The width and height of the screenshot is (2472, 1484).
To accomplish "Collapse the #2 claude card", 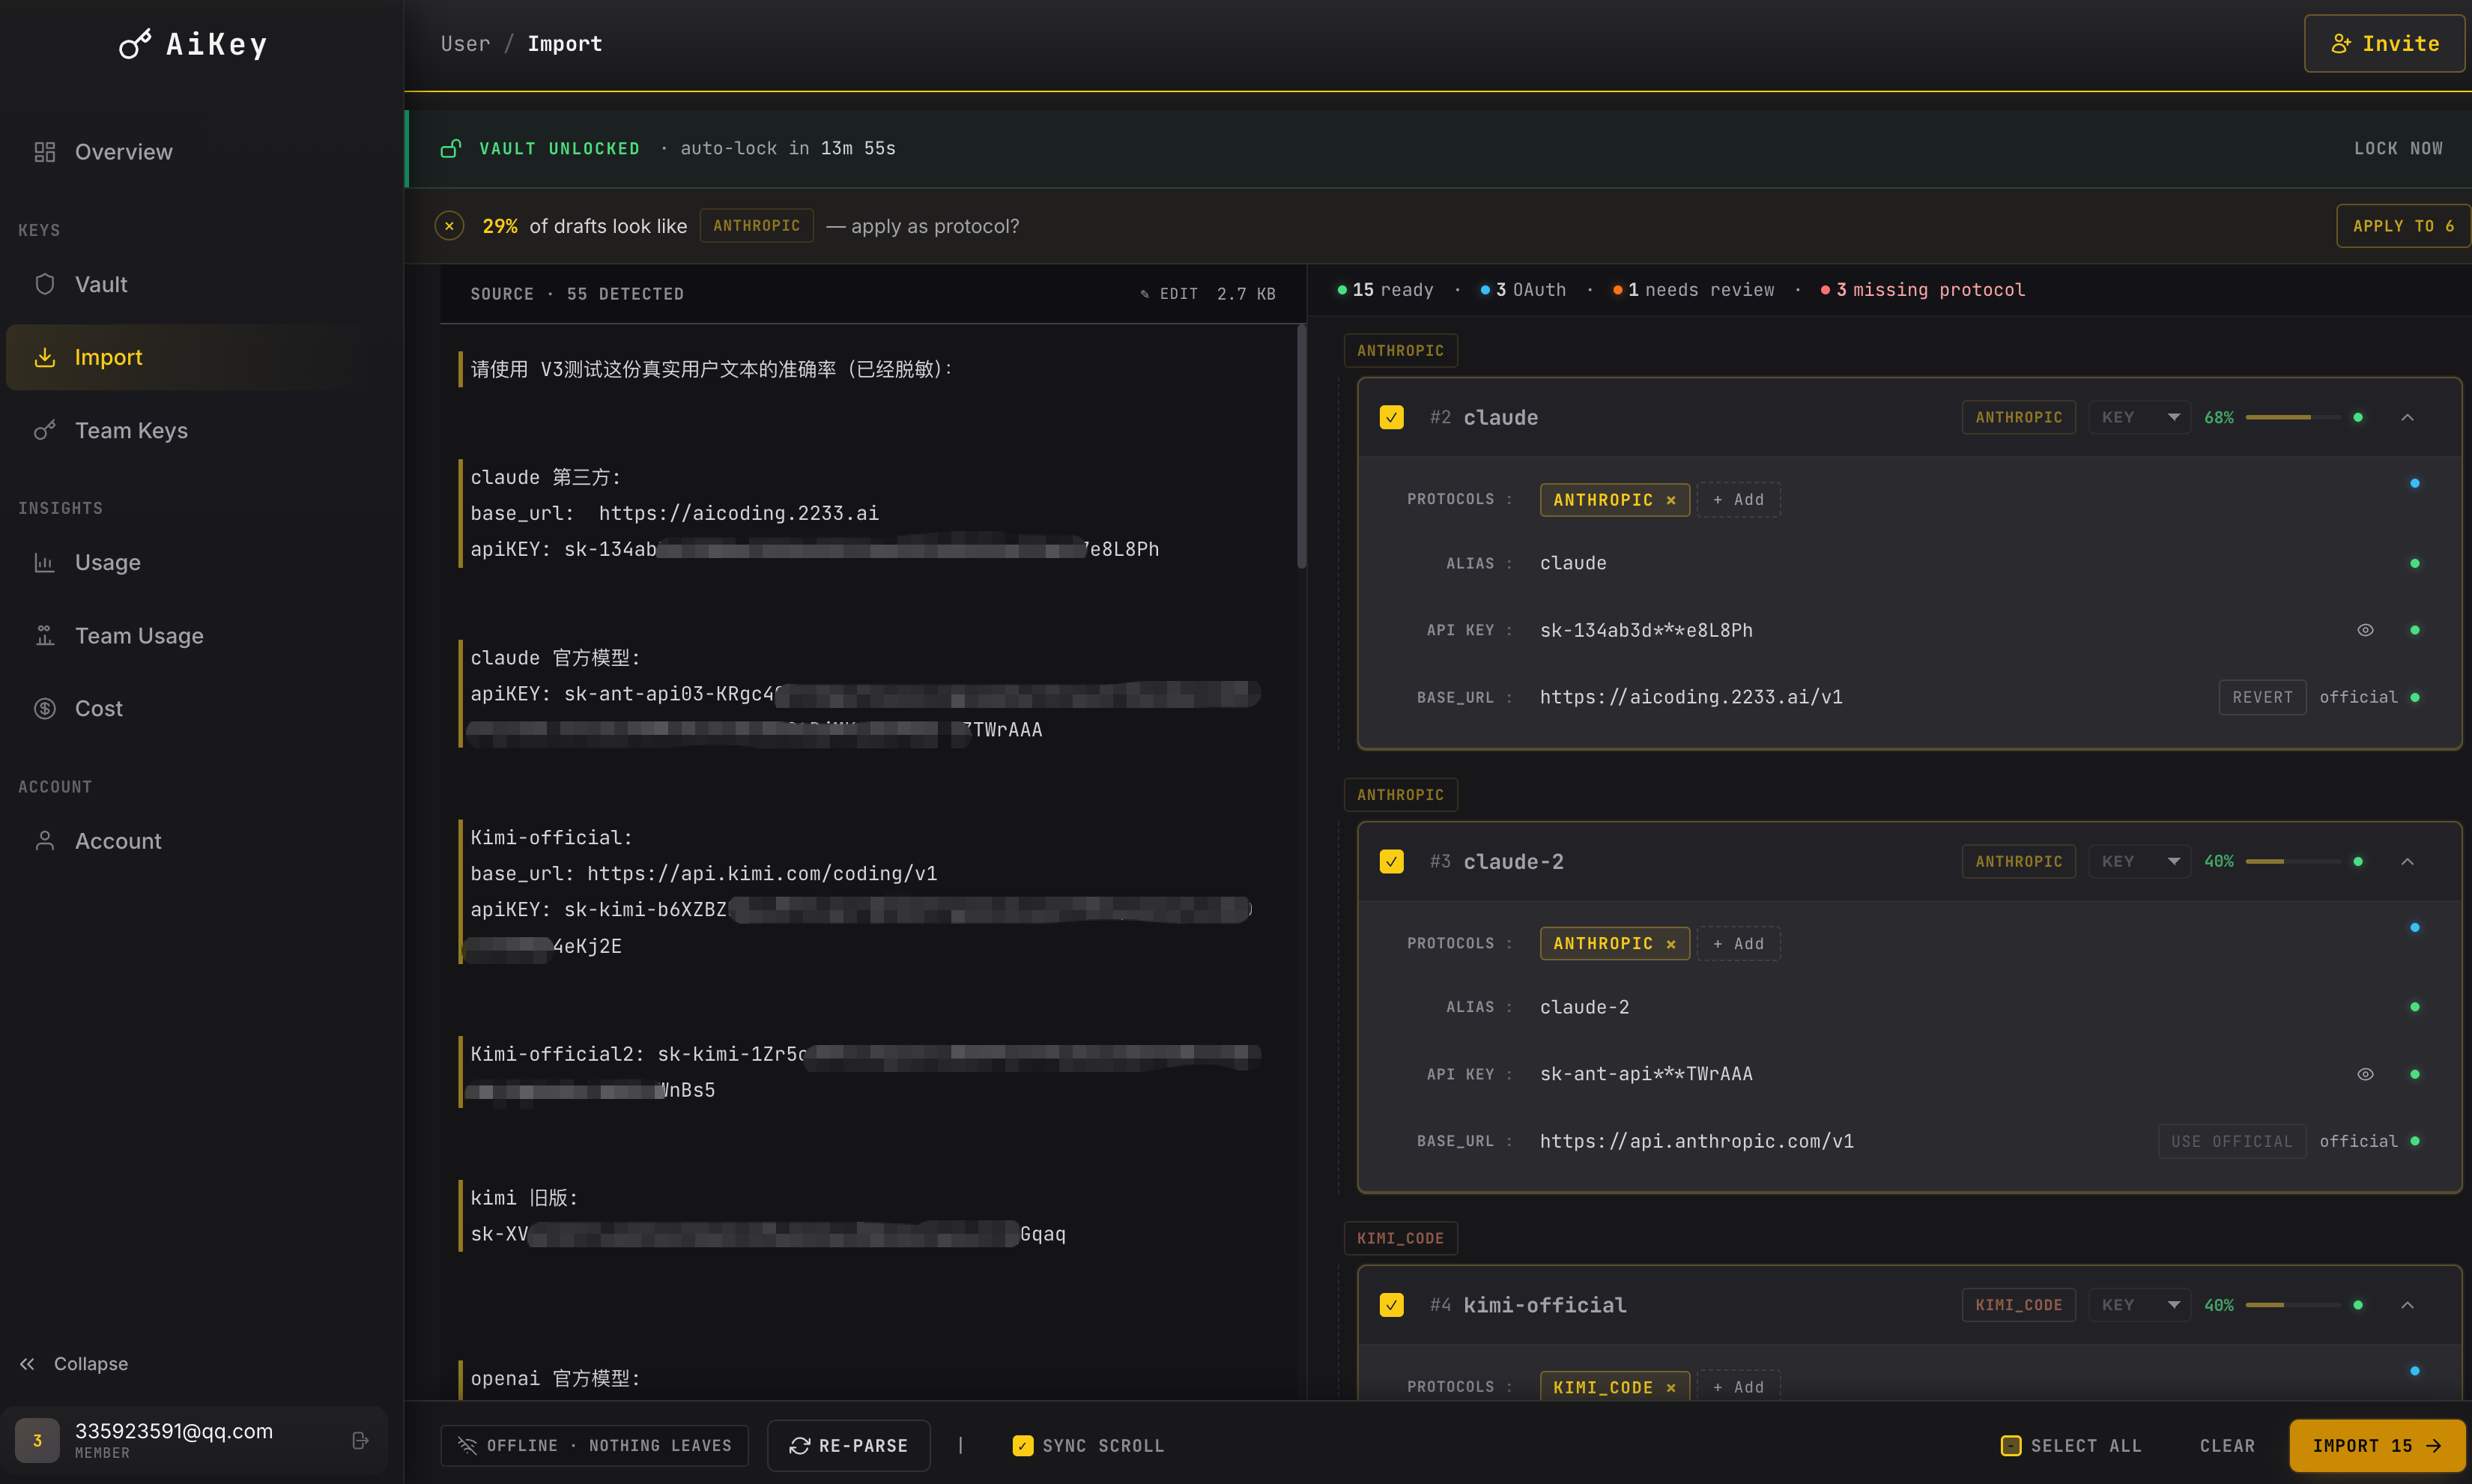I will [2407, 417].
